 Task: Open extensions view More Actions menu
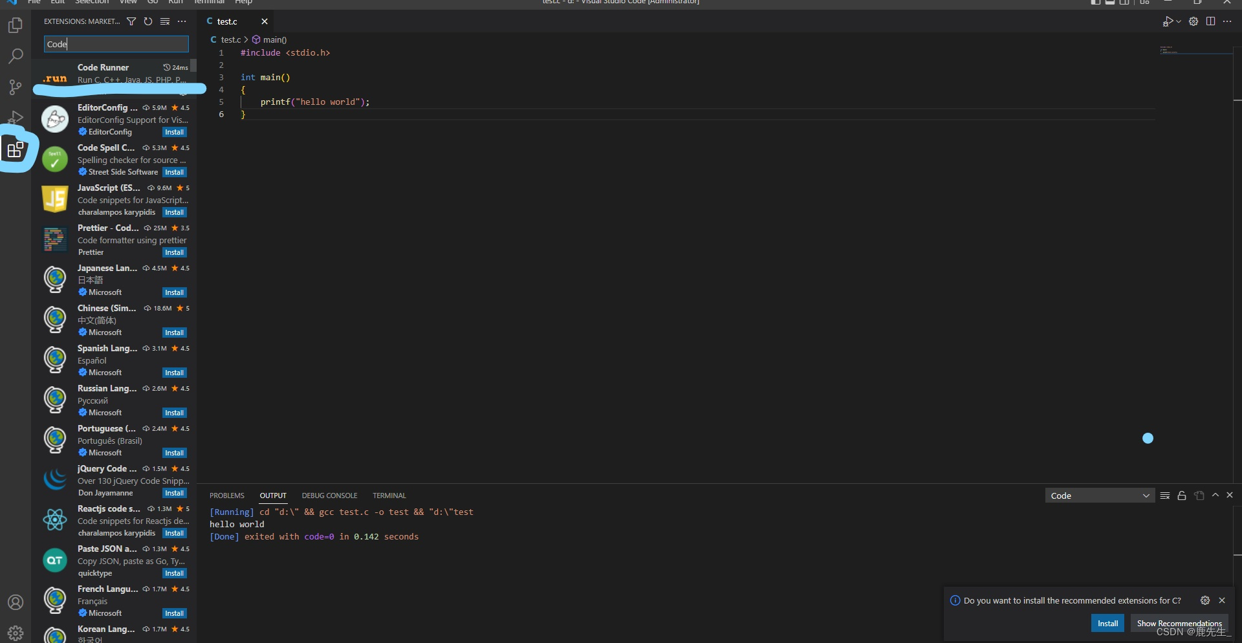tap(182, 21)
